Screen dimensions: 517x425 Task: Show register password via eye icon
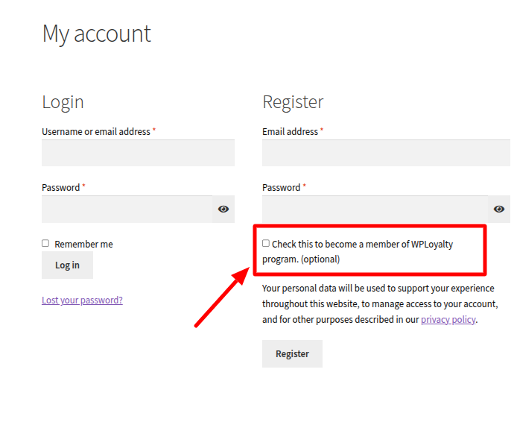tap(499, 209)
